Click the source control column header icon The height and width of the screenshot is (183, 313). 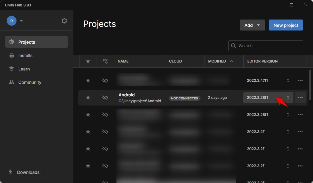coord(105,61)
